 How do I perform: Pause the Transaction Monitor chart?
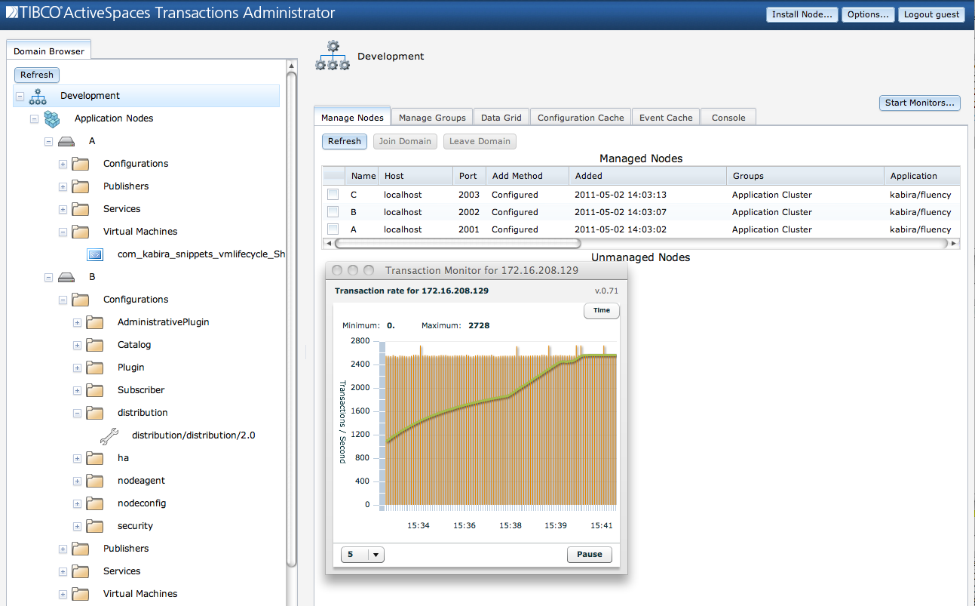coord(589,555)
